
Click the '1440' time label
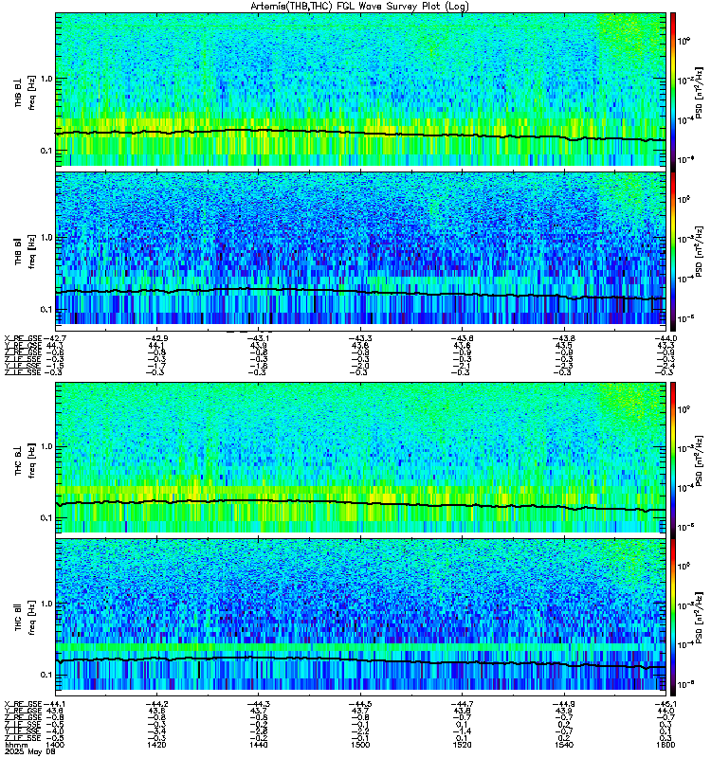tap(259, 745)
